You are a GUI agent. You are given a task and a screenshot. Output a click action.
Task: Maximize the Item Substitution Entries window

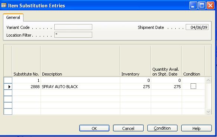202,6
